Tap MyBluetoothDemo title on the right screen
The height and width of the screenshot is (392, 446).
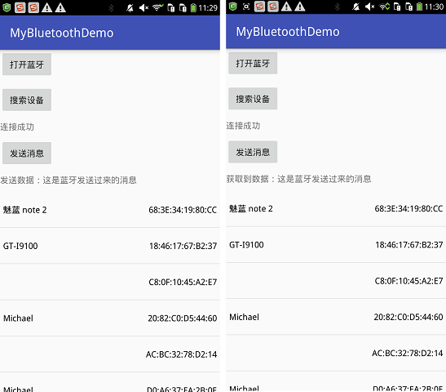288,32
